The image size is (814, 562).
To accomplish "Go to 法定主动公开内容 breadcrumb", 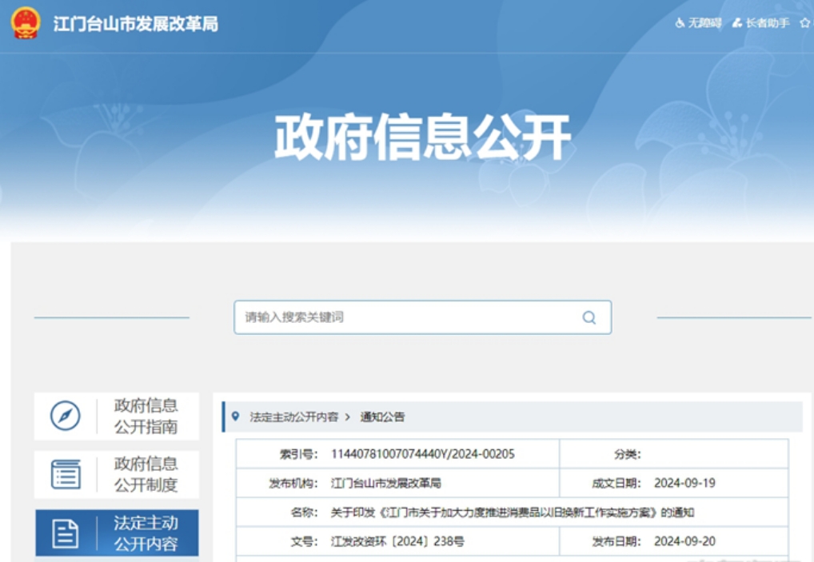I will tap(293, 417).
